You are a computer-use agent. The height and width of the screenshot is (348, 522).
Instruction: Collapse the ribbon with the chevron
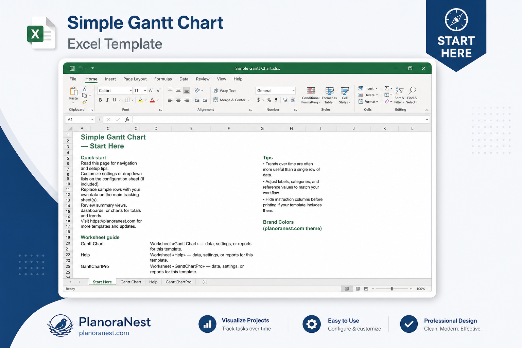pos(427,110)
